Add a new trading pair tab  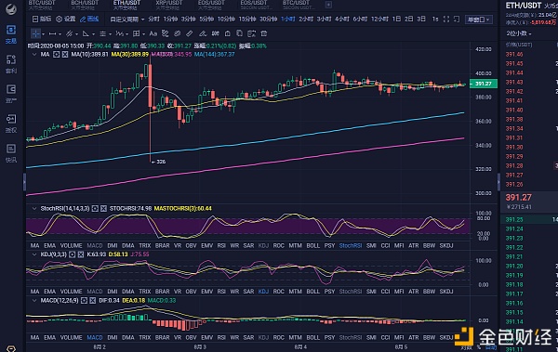(x=328, y=5)
